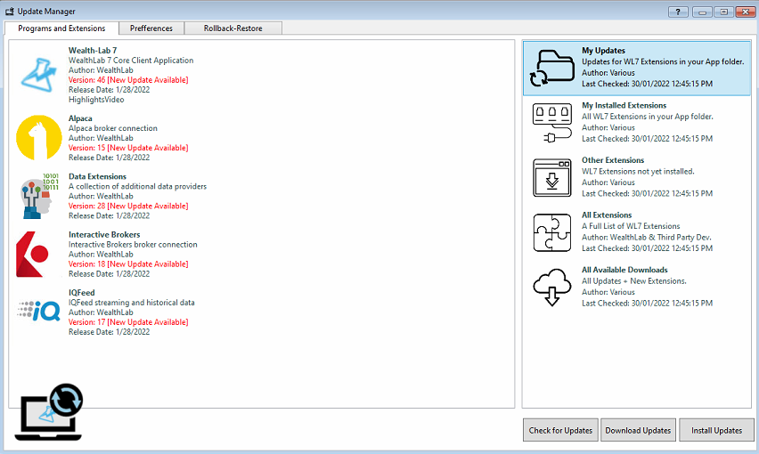
Task: Select the Data Extensions head icon
Action: [x=38, y=196]
